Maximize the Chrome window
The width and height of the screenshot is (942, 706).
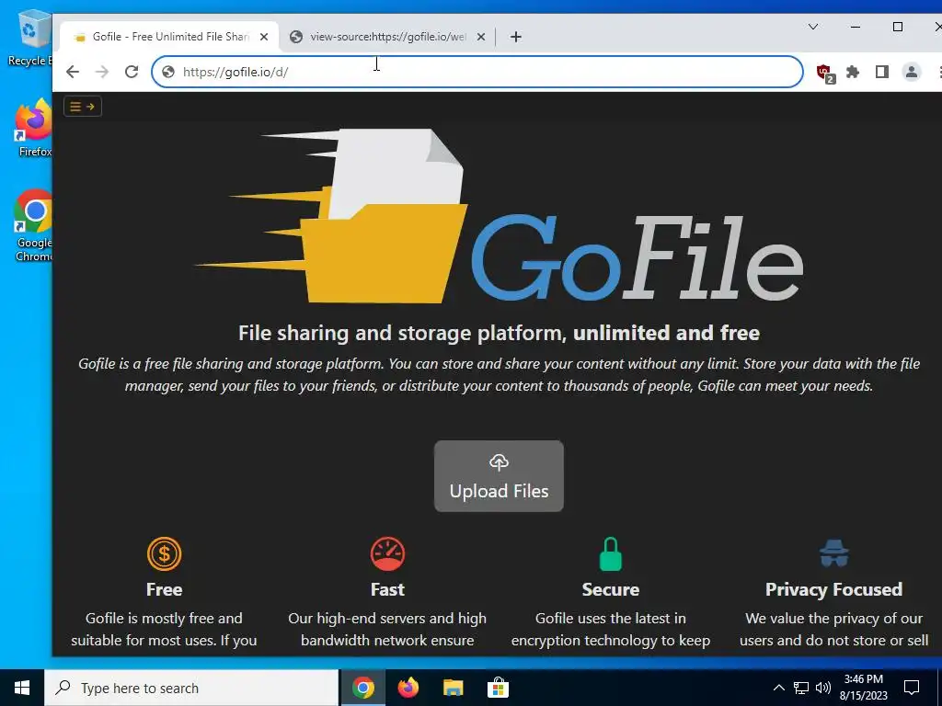898,27
